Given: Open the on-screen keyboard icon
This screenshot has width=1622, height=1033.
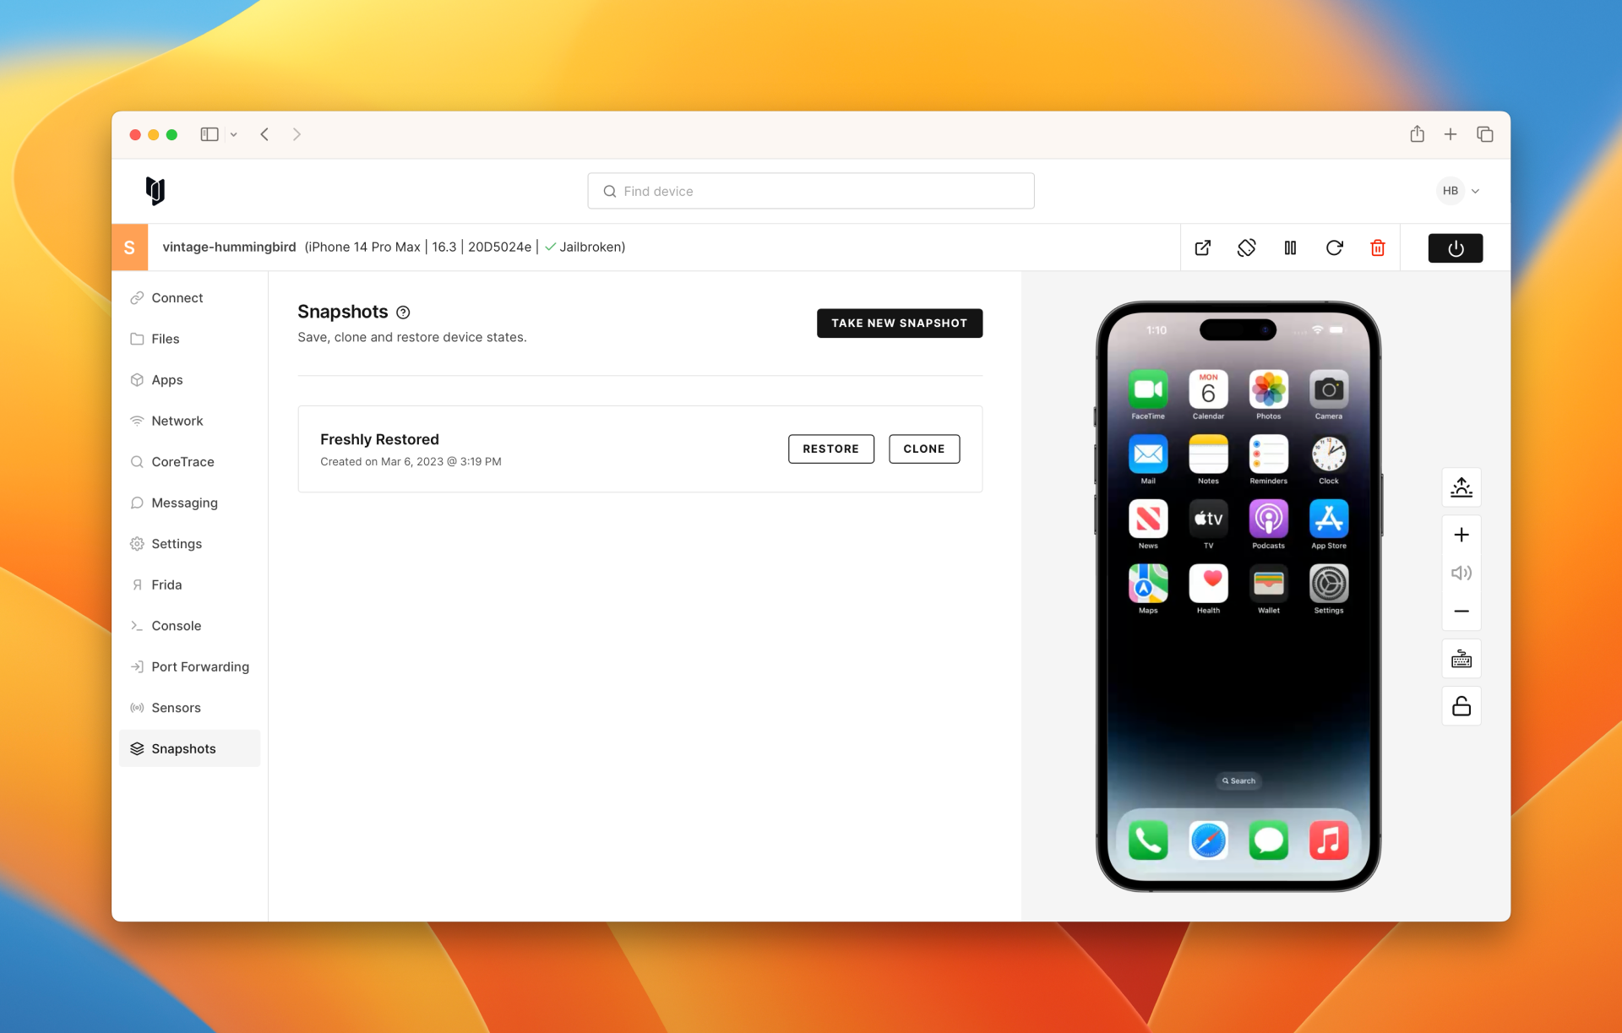Looking at the screenshot, I should (x=1461, y=659).
